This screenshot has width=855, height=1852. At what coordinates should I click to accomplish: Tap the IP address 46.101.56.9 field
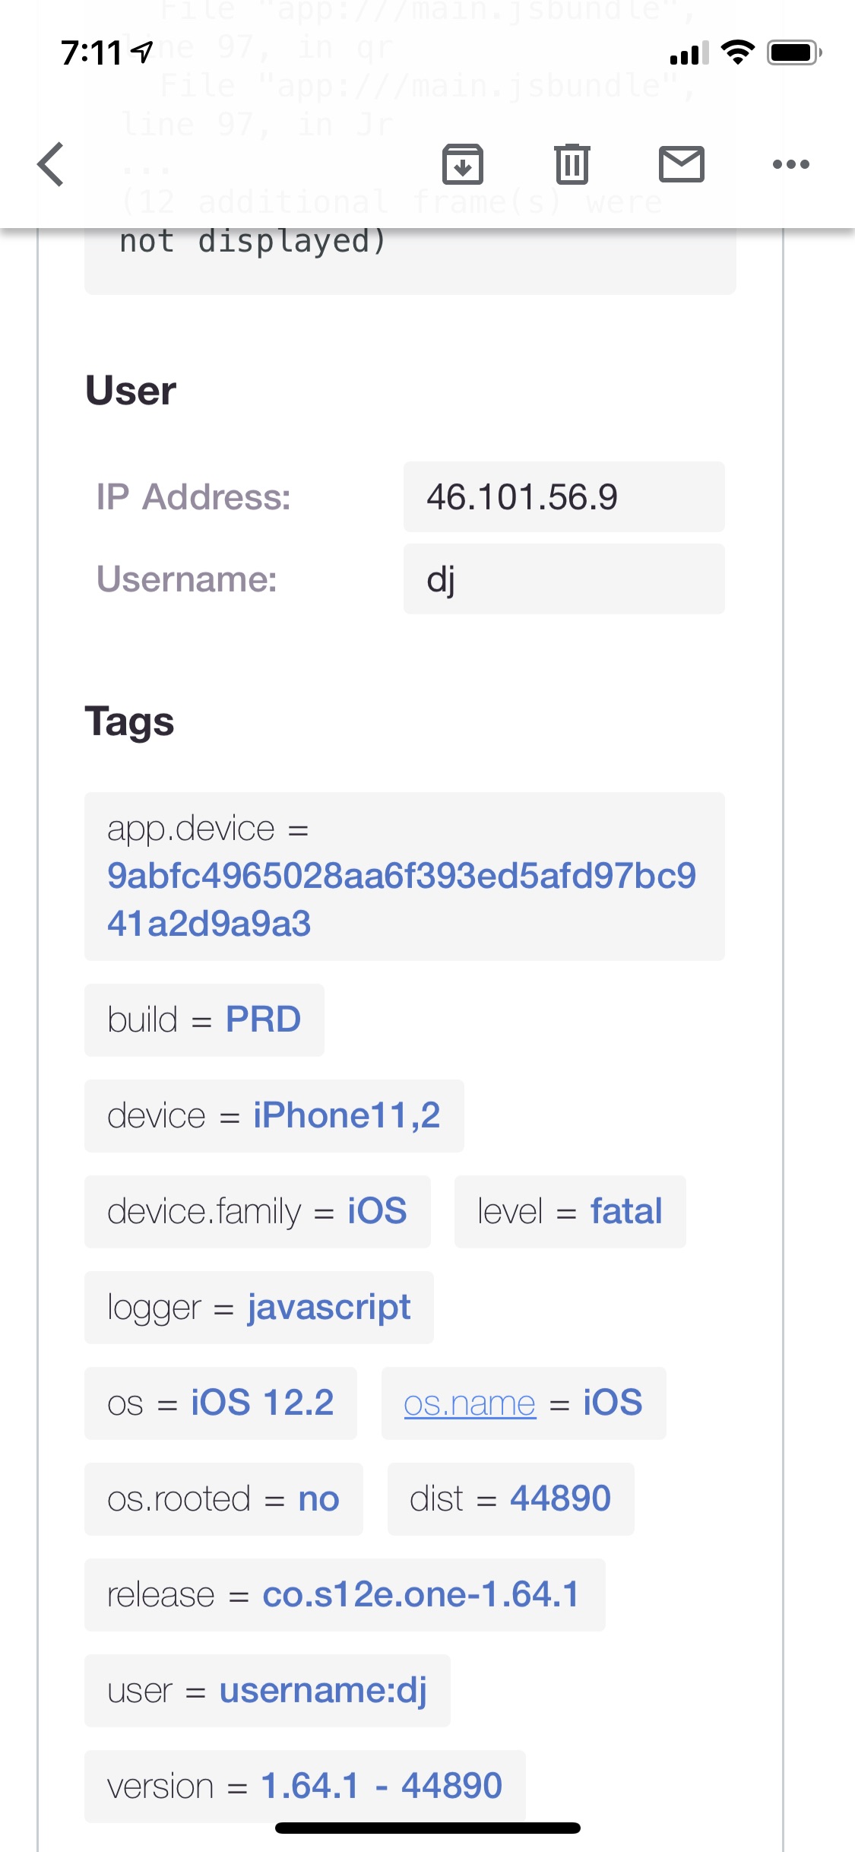pyautogui.click(x=563, y=497)
